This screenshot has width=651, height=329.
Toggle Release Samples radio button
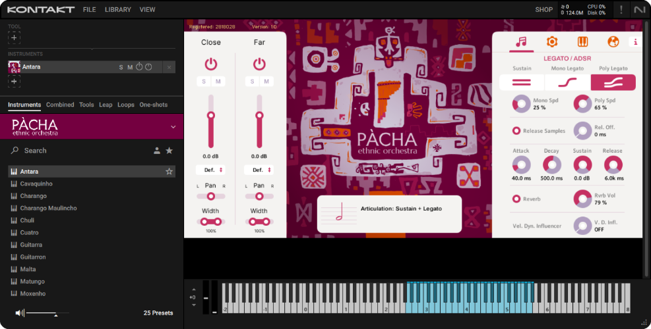point(516,131)
